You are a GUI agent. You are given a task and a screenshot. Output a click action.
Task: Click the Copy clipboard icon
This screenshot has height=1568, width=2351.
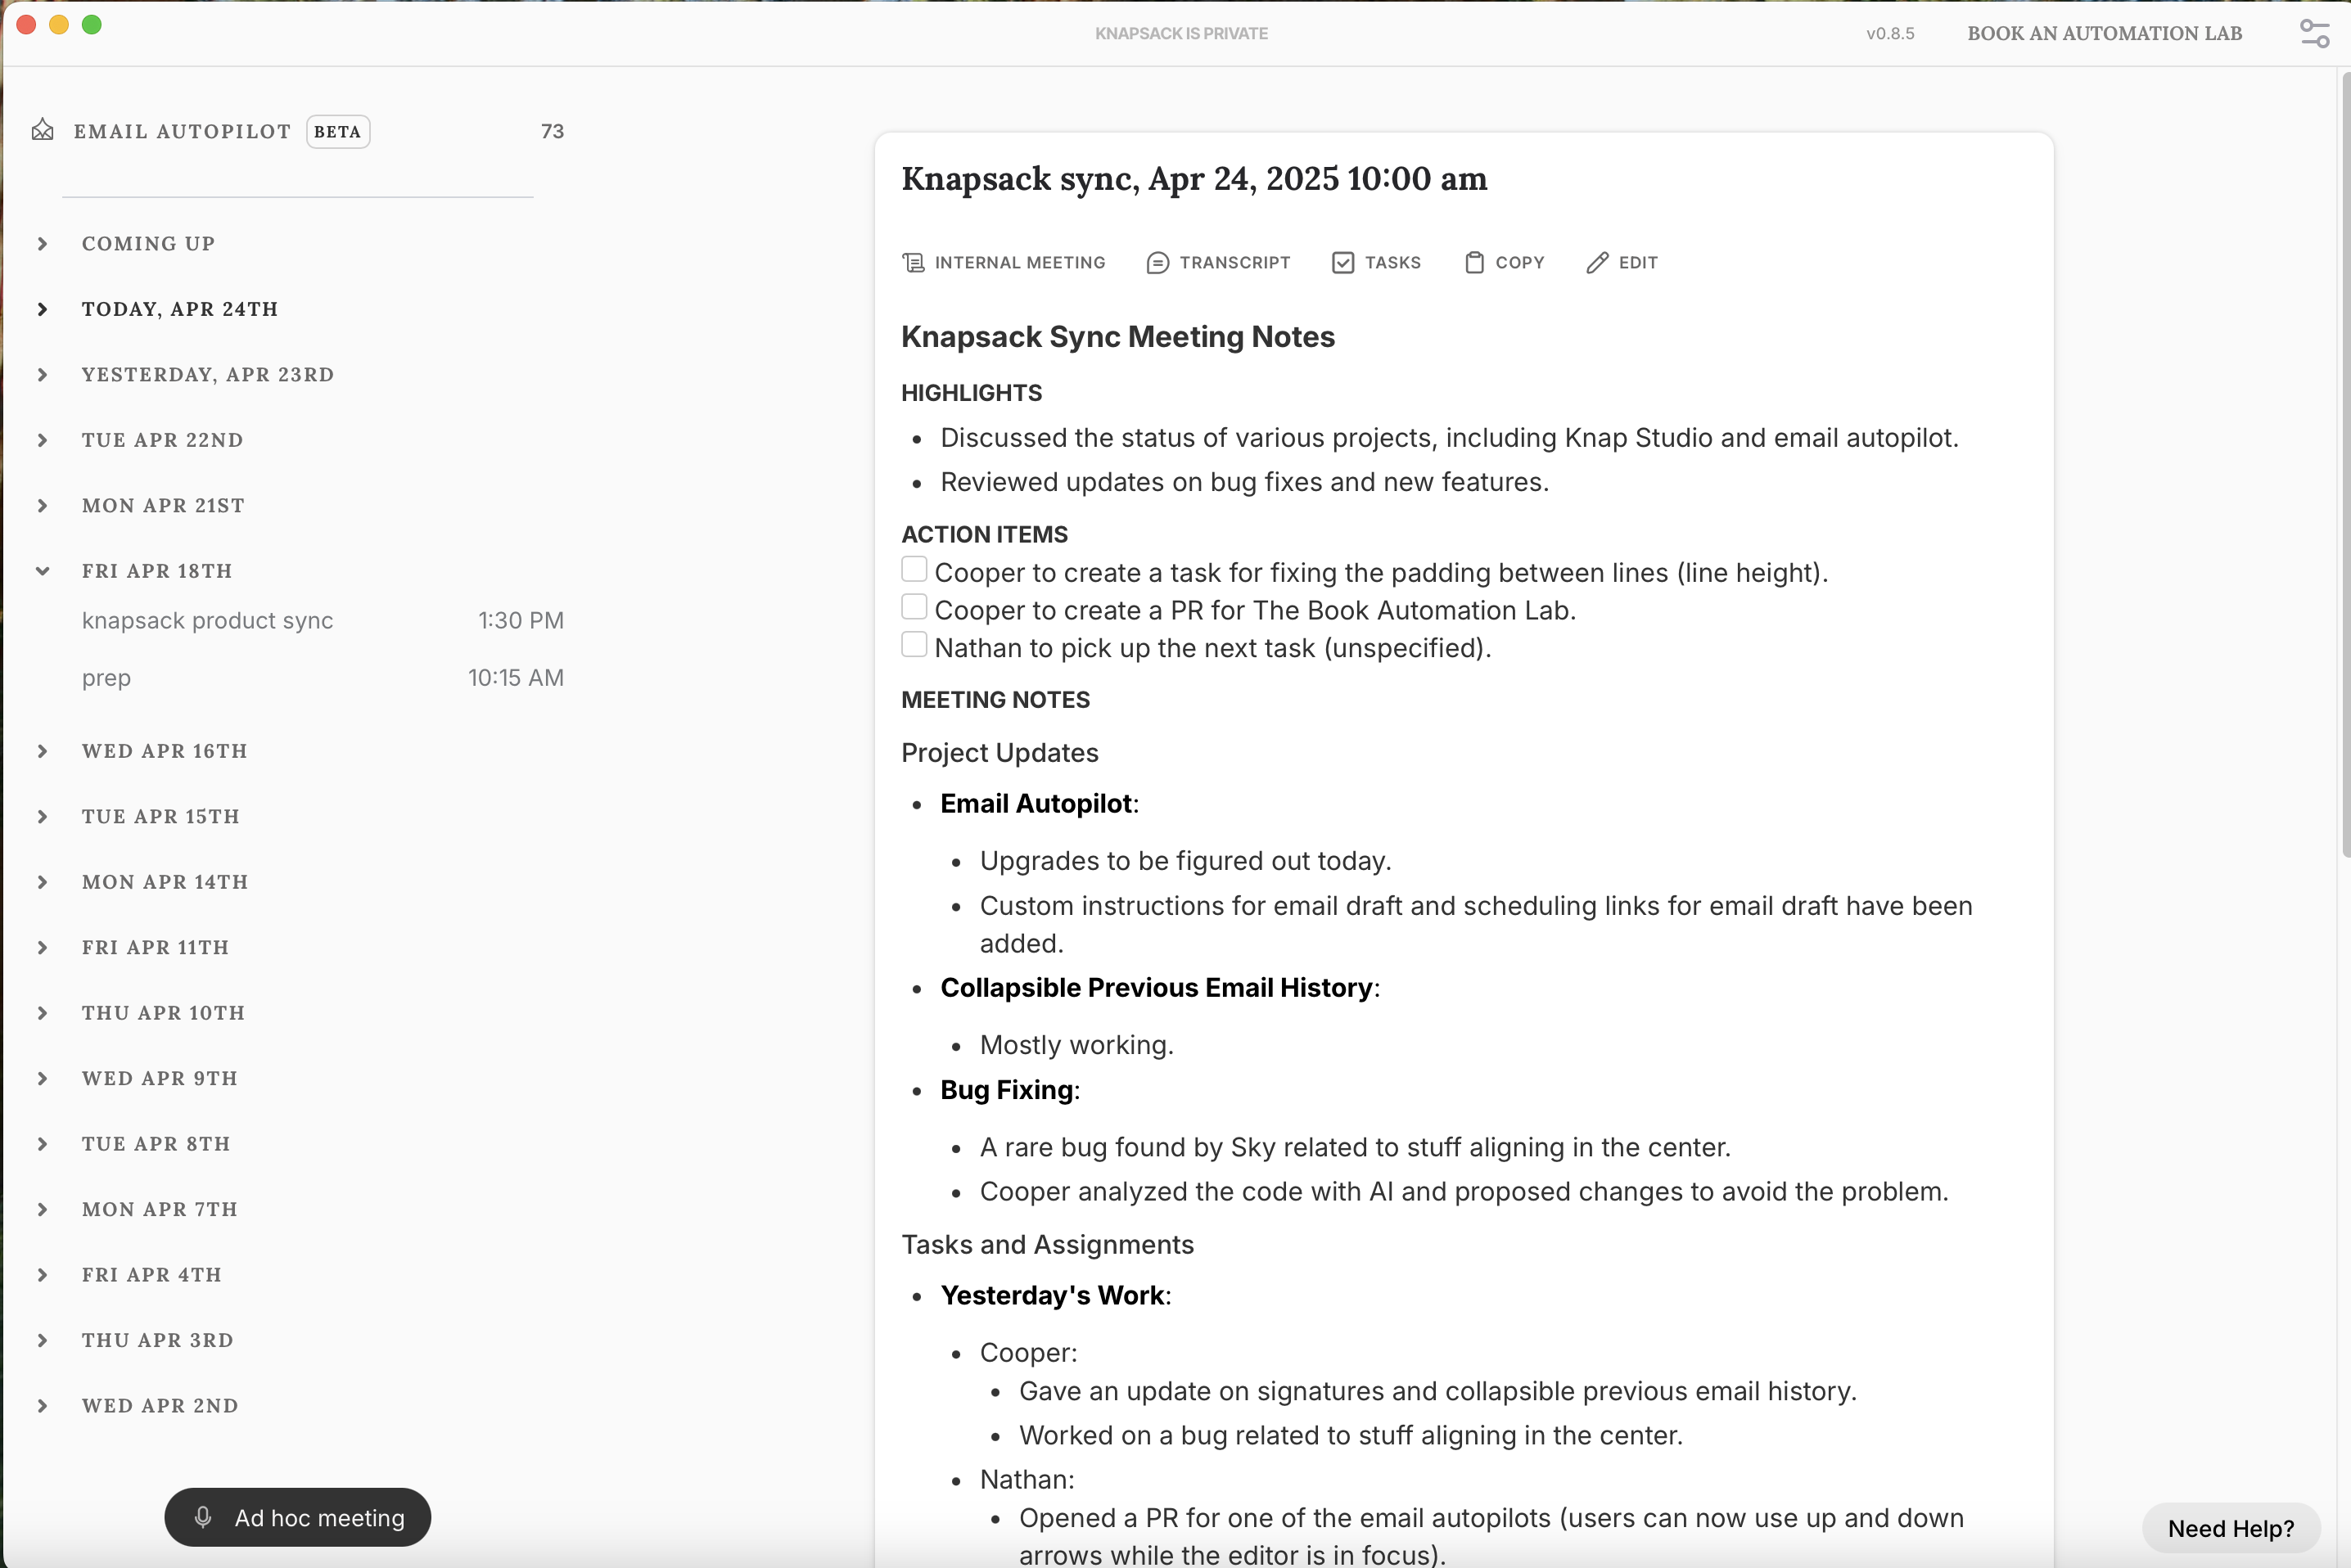1474,263
